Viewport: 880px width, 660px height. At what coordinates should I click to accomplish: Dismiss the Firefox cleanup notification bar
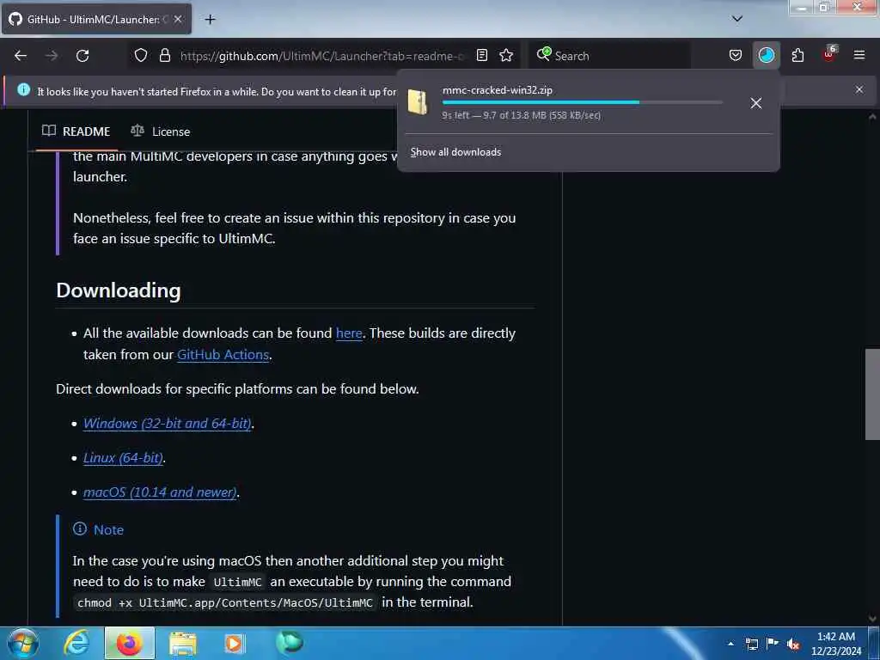[859, 89]
